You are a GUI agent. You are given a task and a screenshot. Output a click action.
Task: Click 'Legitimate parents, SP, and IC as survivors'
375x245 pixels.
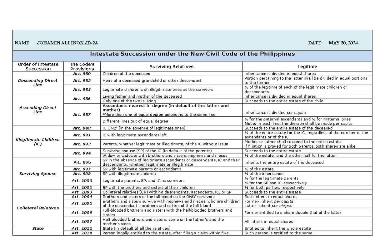click(x=143, y=180)
